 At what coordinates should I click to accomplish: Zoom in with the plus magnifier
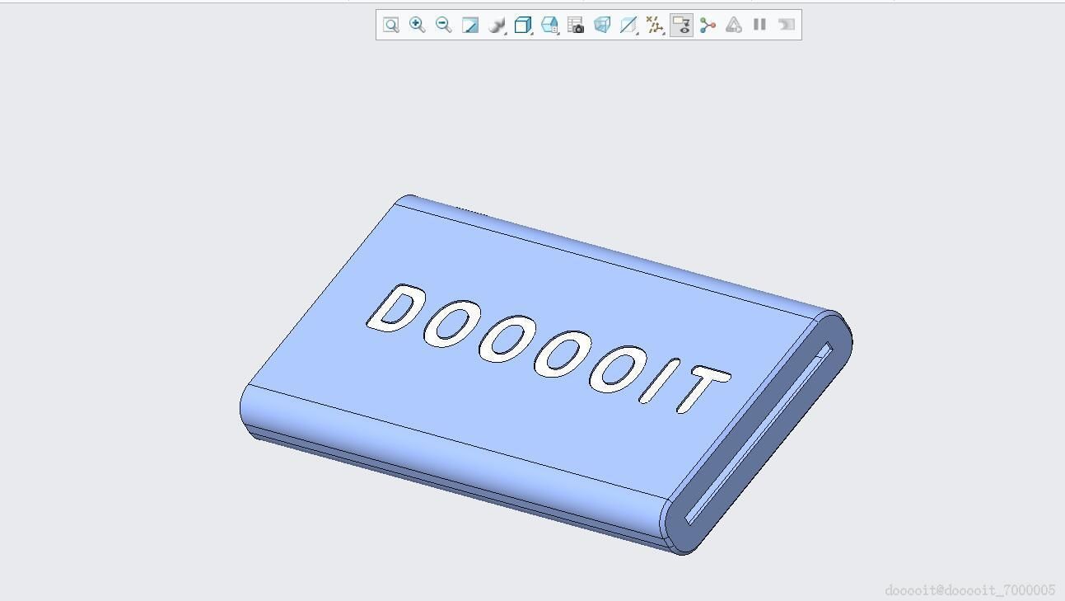418,25
